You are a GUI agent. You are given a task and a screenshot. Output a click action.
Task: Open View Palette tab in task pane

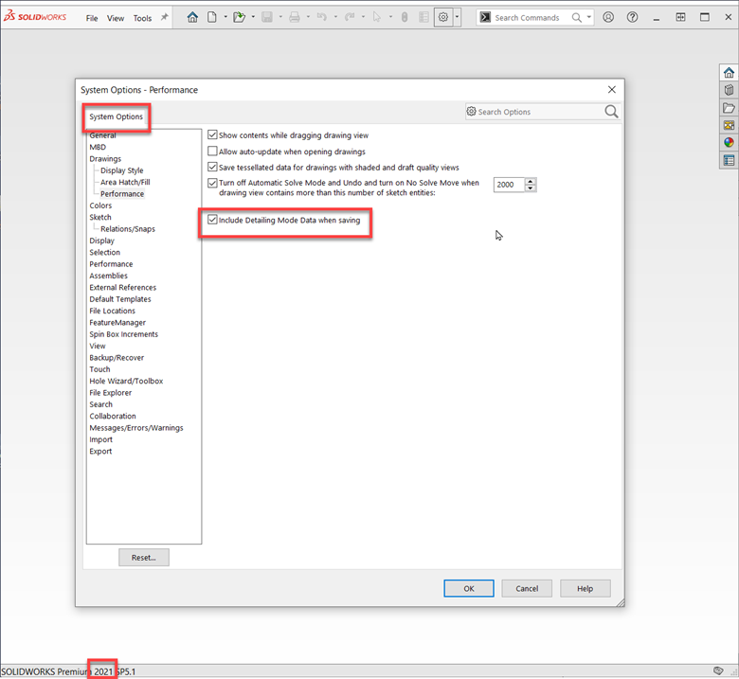click(x=729, y=125)
